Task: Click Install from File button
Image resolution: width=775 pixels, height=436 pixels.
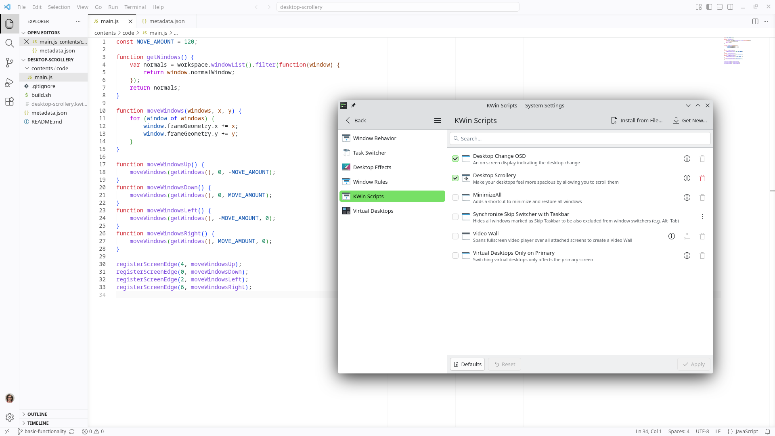Action: 637,120
